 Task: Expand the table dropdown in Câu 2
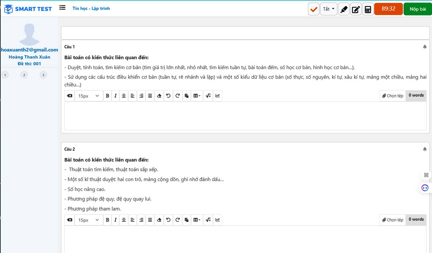[197, 220]
